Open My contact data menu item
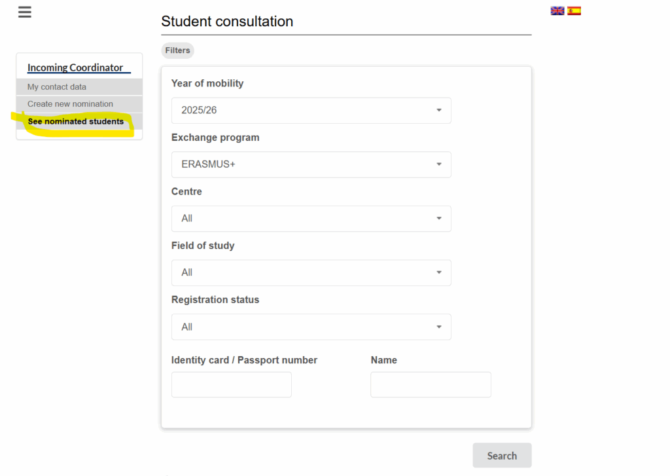 79,87
